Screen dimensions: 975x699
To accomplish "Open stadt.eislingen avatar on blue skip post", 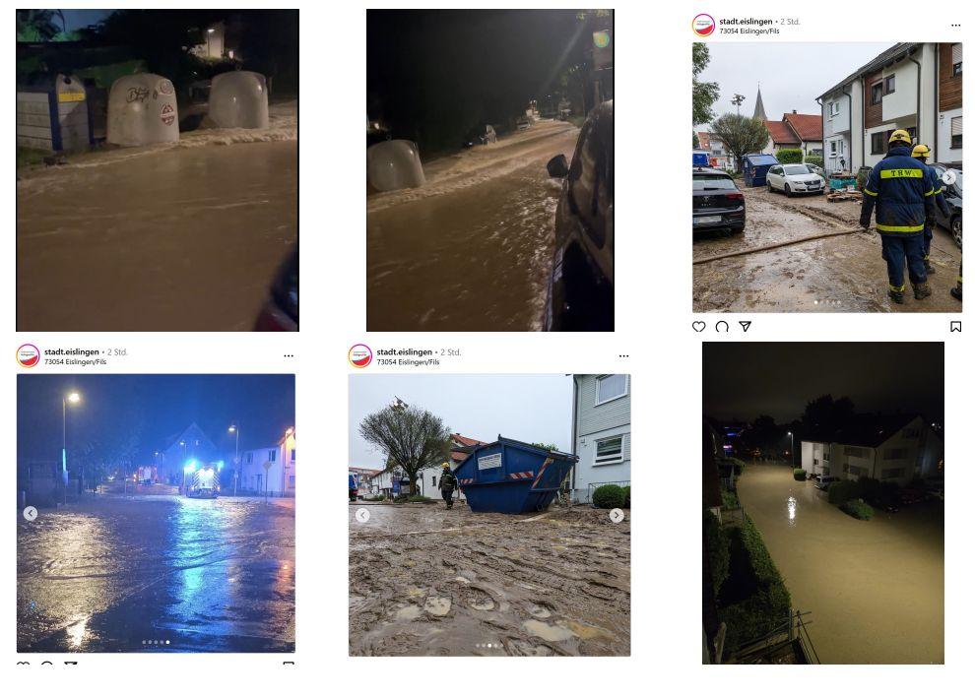I will [x=360, y=356].
